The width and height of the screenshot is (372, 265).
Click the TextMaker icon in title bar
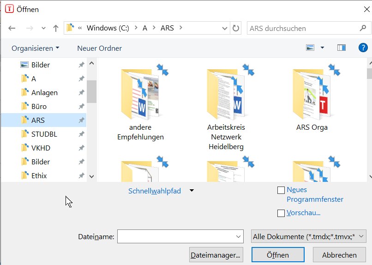tap(9, 9)
